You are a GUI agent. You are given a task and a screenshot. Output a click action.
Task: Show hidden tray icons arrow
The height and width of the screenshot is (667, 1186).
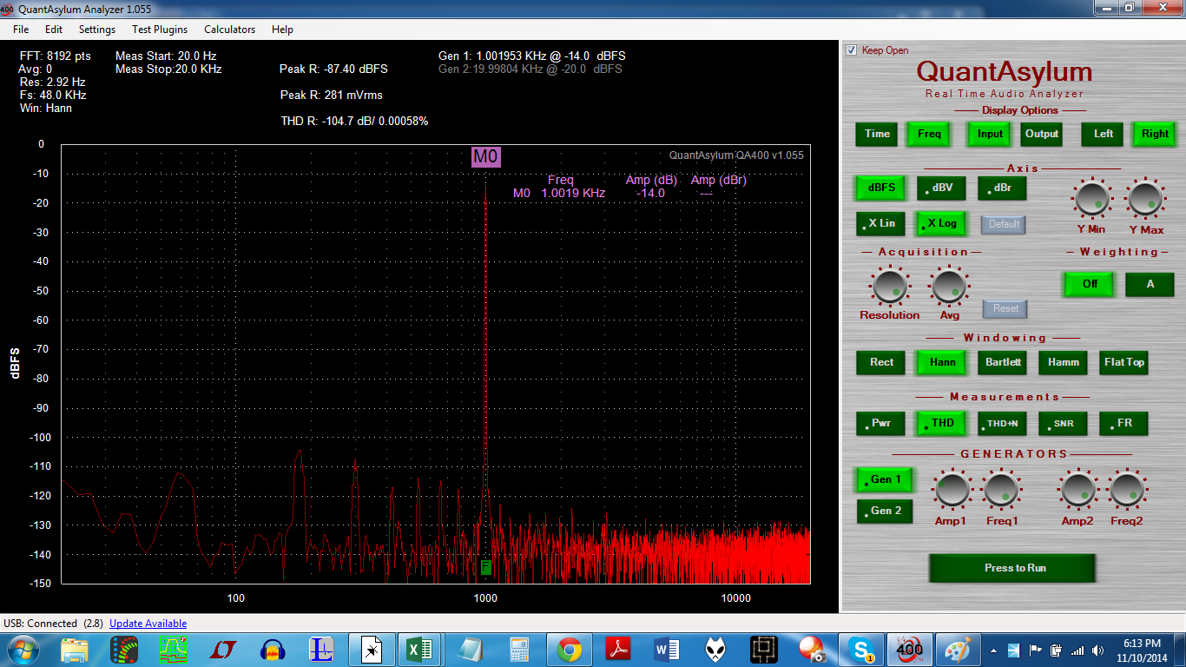pos(993,650)
